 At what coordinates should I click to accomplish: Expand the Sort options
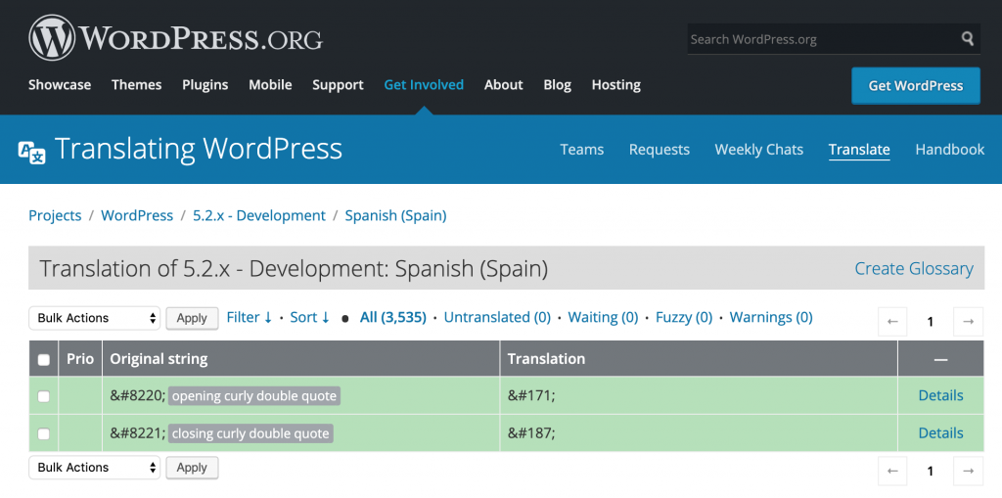pos(310,317)
